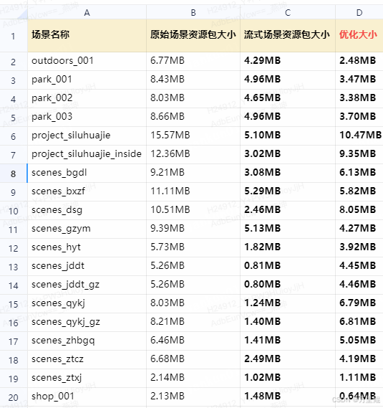The width and height of the screenshot is (383, 408).
Task: Select cell 8.66MB
Action: tap(193, 117)
